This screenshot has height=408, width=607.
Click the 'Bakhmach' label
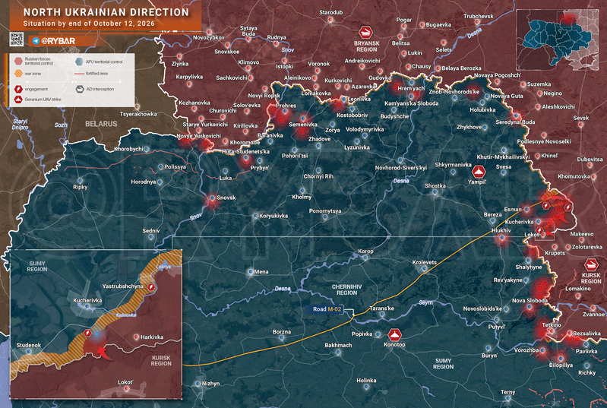click(338, 345)
